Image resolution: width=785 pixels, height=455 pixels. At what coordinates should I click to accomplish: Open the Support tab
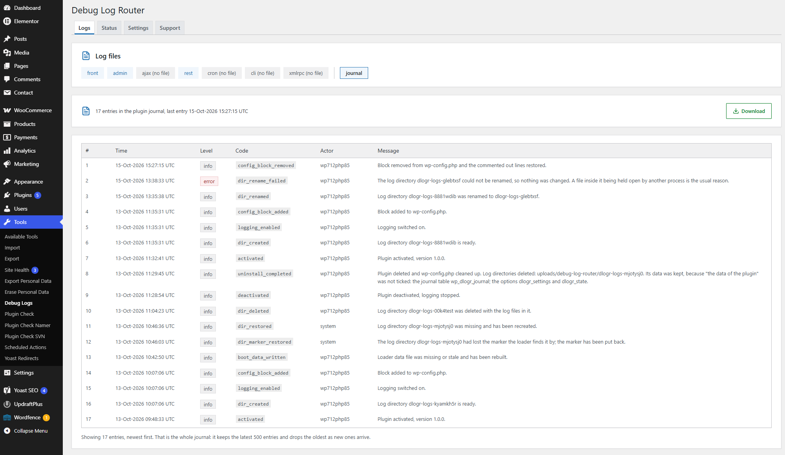tap(170, 28)
